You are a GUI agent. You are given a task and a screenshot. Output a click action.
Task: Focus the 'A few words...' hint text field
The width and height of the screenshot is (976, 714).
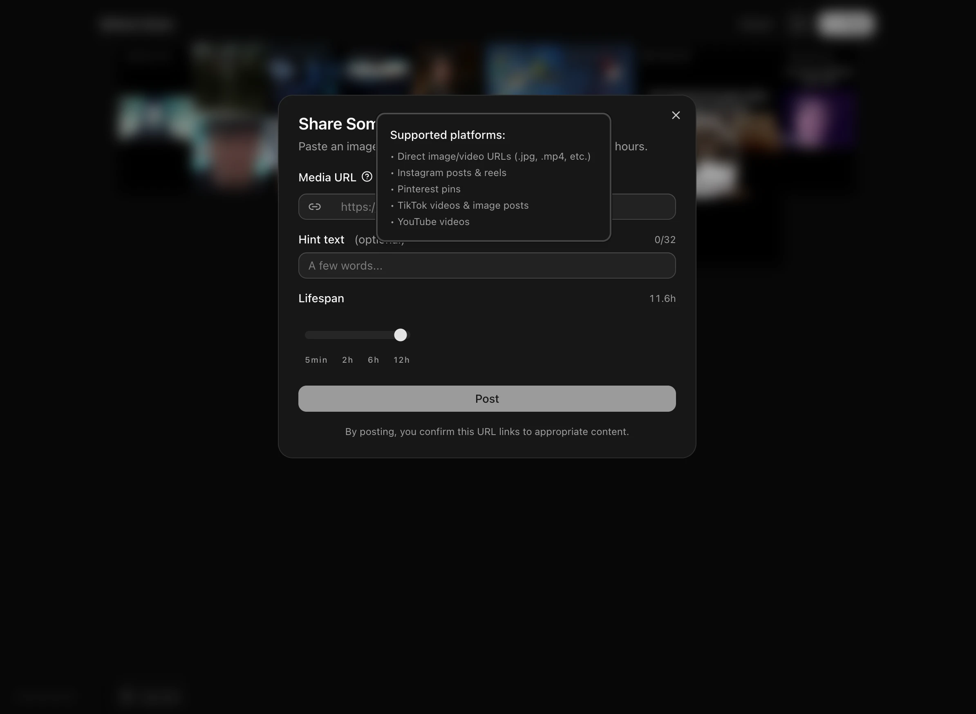click(x=486, y=266)
